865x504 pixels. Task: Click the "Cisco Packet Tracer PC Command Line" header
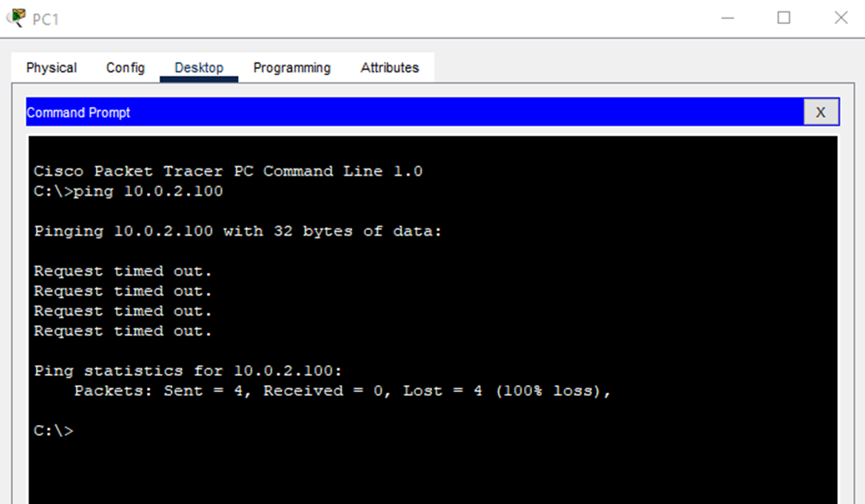(x=228, y=172)
